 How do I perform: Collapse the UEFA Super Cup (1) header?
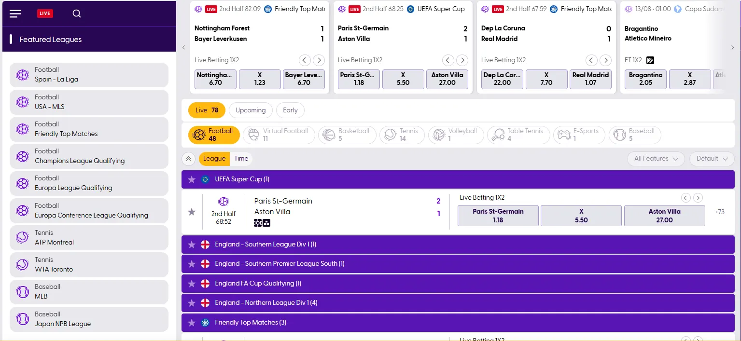(x=458, y=179)
